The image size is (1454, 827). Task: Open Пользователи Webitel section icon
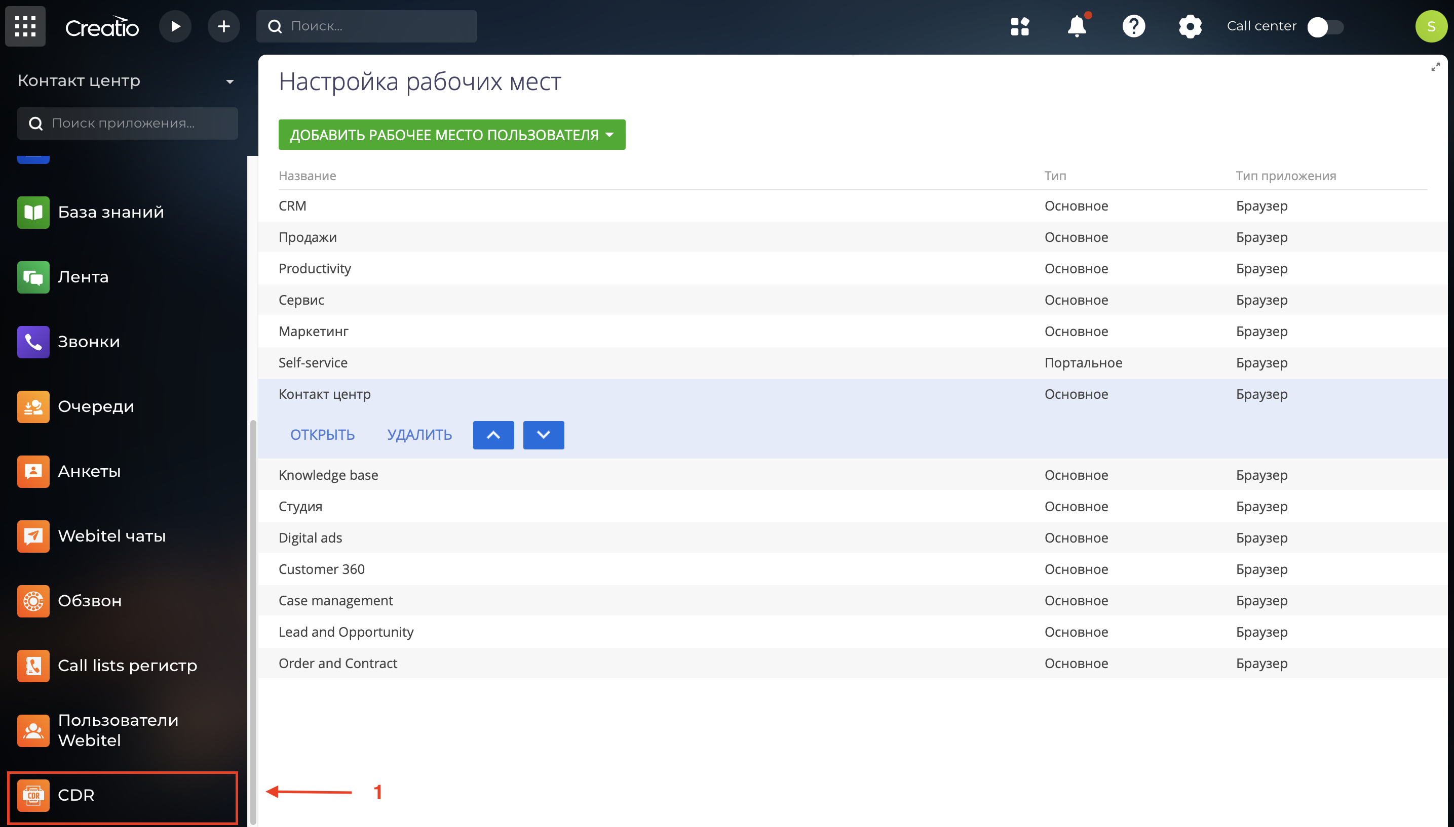(x=33, y=730)
